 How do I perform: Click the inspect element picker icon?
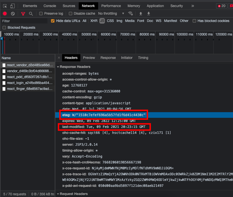[x=5, y=6]
